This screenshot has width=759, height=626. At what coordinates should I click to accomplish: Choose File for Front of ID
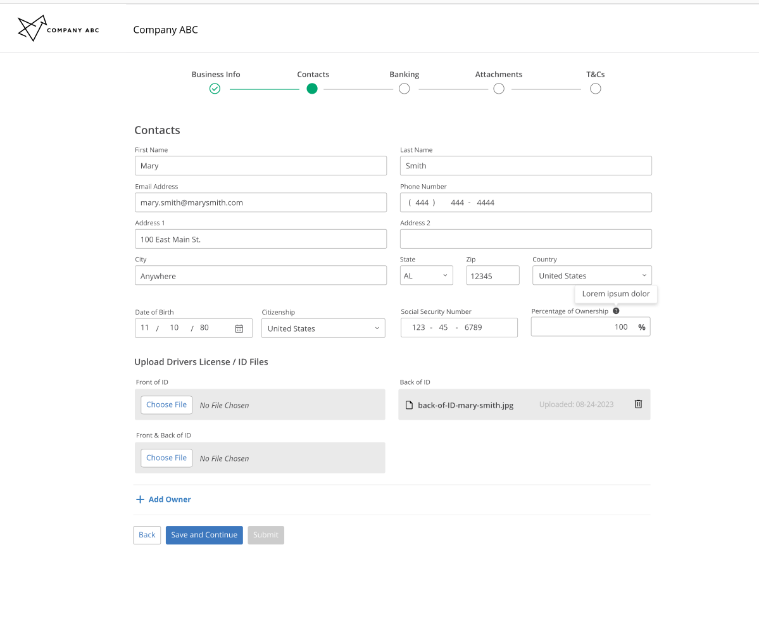tap(166, 404)
